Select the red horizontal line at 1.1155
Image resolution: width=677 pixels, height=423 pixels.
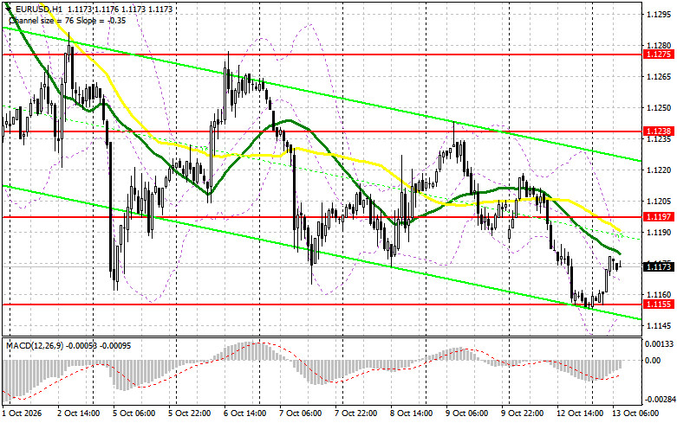322,304
